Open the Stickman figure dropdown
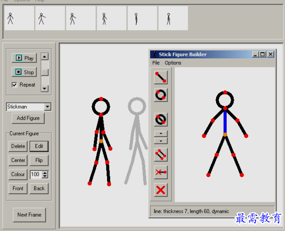 (47, 107)
